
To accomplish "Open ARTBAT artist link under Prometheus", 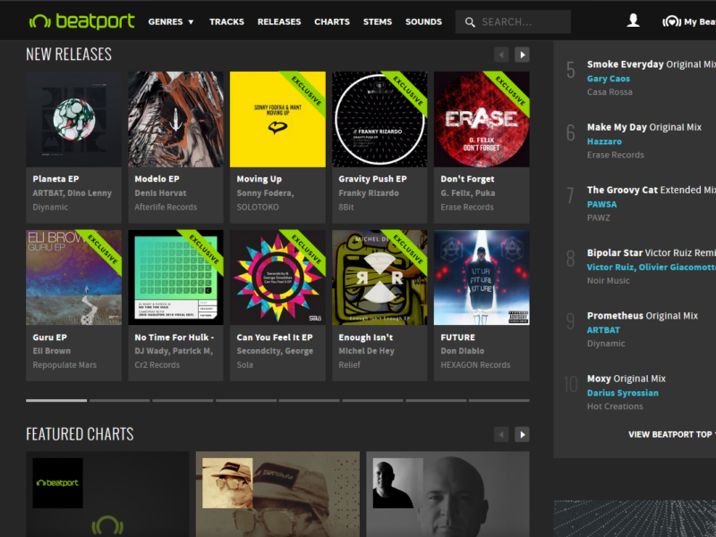I will (x=603, y=330).
